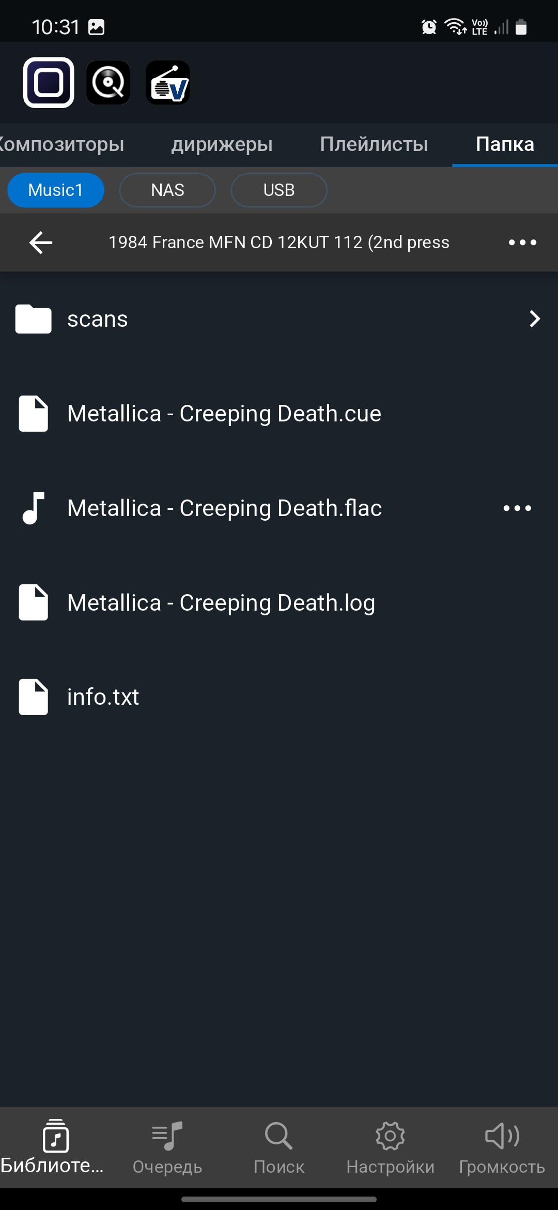Open the Qobuz vinyl-style source icon

108,83
